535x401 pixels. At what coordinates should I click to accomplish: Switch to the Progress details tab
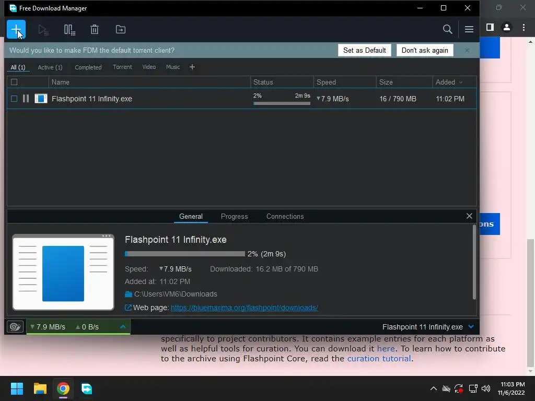tap(235, 217)
